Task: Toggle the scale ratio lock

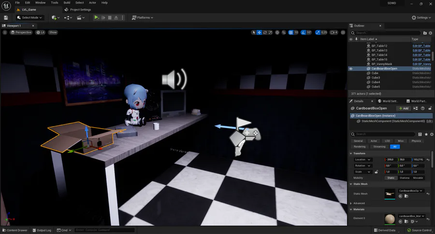Action: (x=377, y=172)
